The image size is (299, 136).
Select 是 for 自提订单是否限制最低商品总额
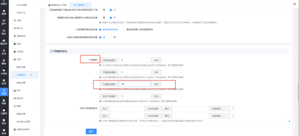101,37
